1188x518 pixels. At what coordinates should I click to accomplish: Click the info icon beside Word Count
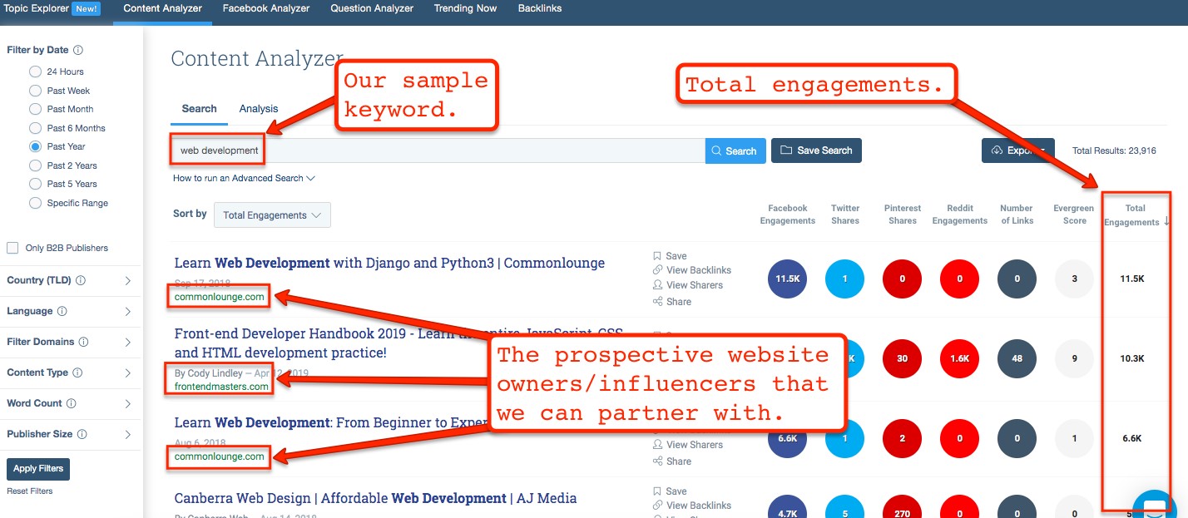click(71, 404)
